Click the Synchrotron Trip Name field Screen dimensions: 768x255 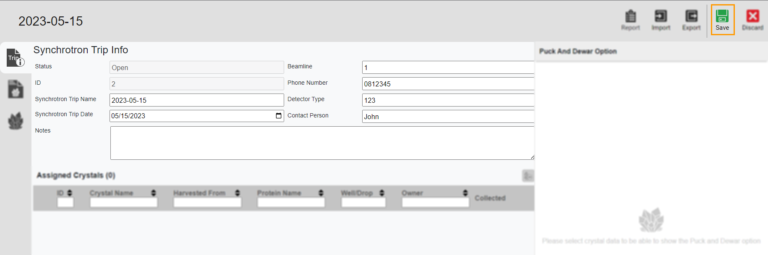pos(196,100)
